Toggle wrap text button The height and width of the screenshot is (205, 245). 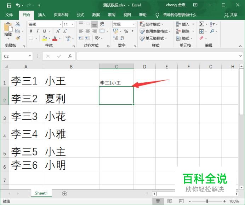[x=102, y=24]
